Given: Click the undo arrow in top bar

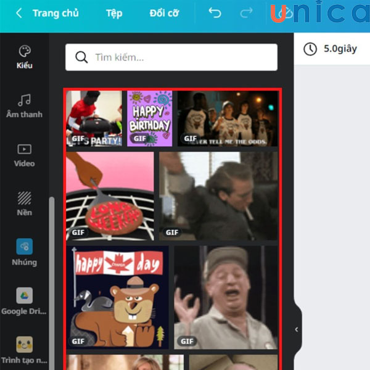Looking at the screenshot, I should coord(215,13).
